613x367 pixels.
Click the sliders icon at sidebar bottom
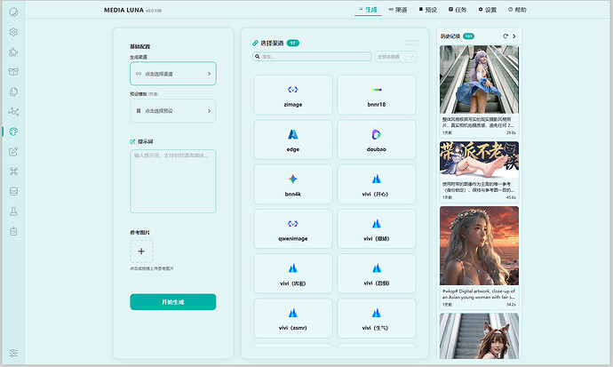(x=13, y=353)
